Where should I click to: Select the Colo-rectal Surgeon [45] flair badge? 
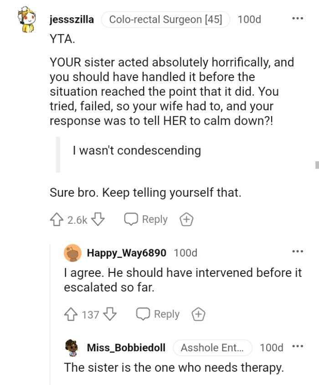(166, 19)
